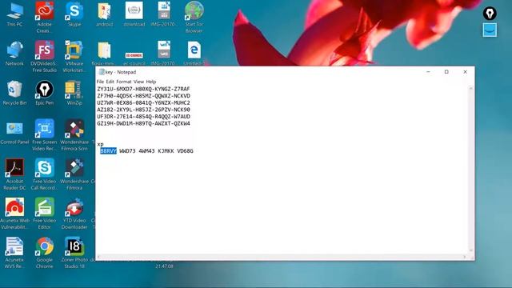Select the download file icon
Screen dimensions: 512x288
click(x=134, y=14)
